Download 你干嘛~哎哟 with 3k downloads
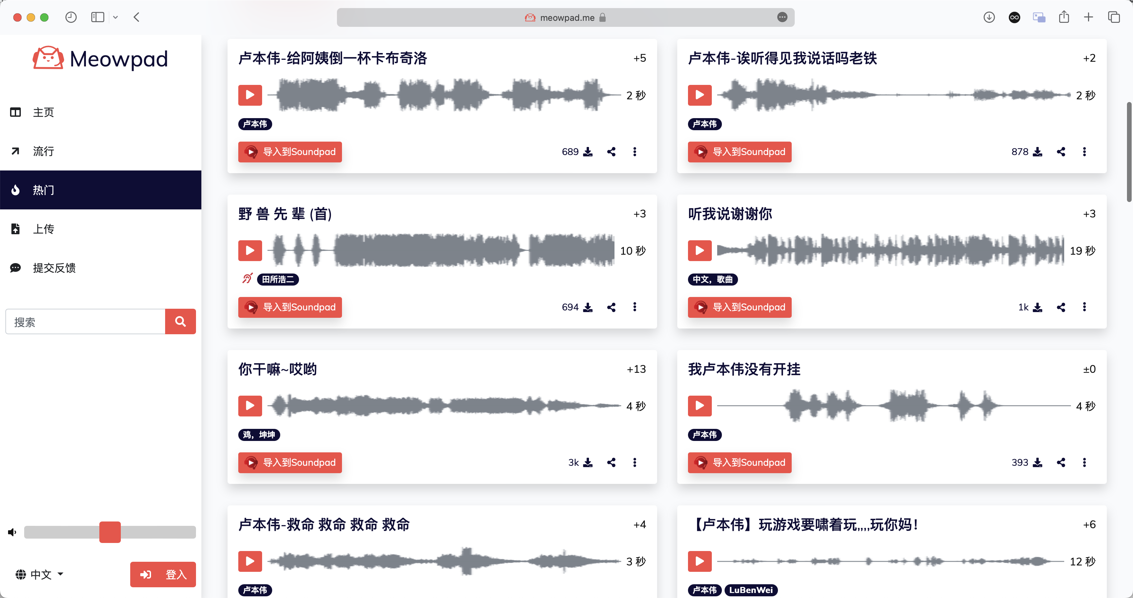 tap(588, 462)
